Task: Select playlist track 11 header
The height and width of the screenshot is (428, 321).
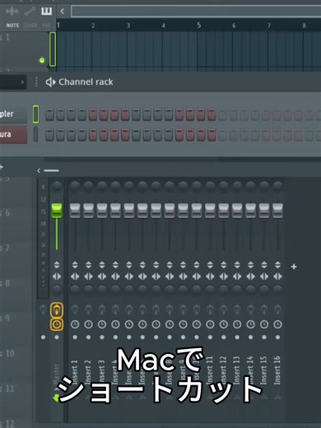Action: (x=16, y=388)
